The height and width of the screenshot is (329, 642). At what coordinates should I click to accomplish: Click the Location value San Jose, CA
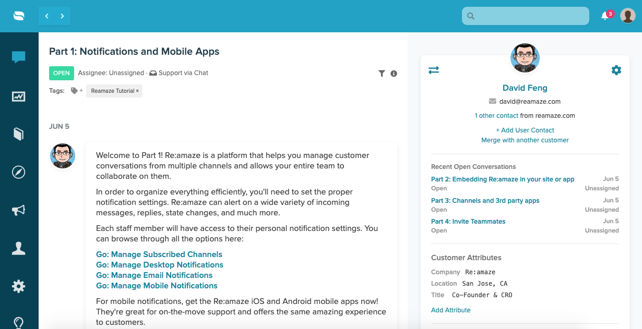pyautogui.click(x=485, y=284)
